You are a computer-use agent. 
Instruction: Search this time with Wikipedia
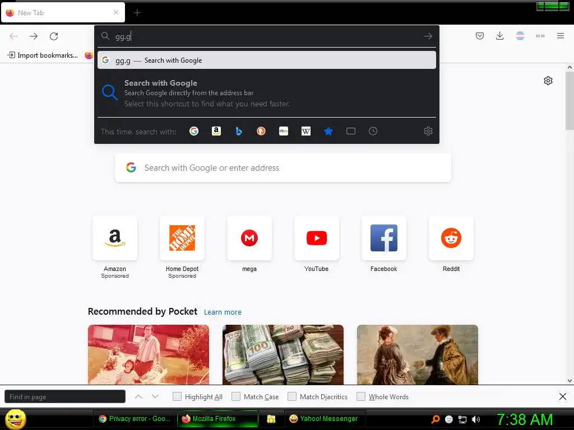(x=306, y=131)
